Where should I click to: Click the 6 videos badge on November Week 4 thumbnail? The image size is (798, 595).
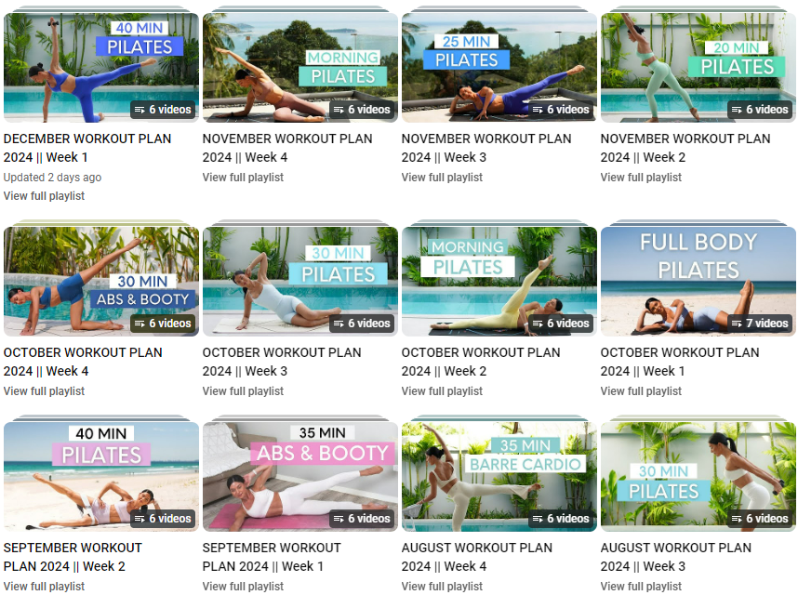coord(362,110)
